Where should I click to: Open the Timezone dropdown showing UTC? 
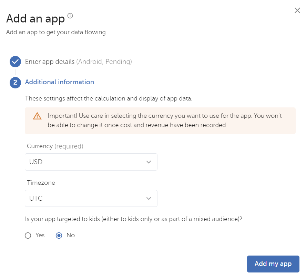pyautogui.click(x=91, y=198)
